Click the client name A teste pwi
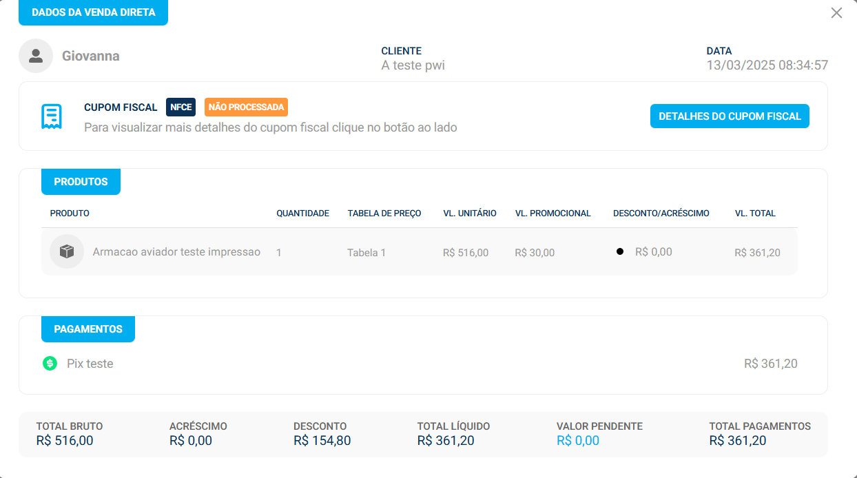The image size is (857, 478). (413, 66)
